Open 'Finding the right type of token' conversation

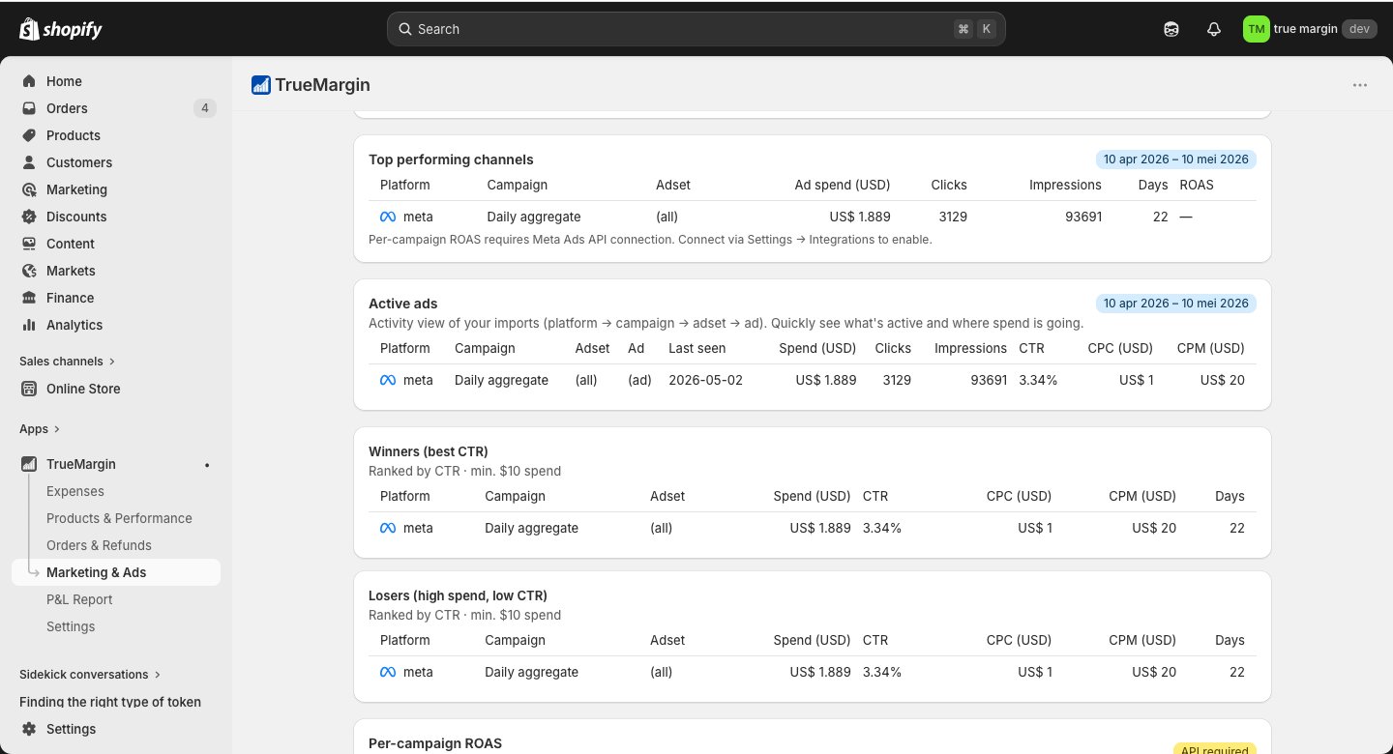click(x=110, y=702)
